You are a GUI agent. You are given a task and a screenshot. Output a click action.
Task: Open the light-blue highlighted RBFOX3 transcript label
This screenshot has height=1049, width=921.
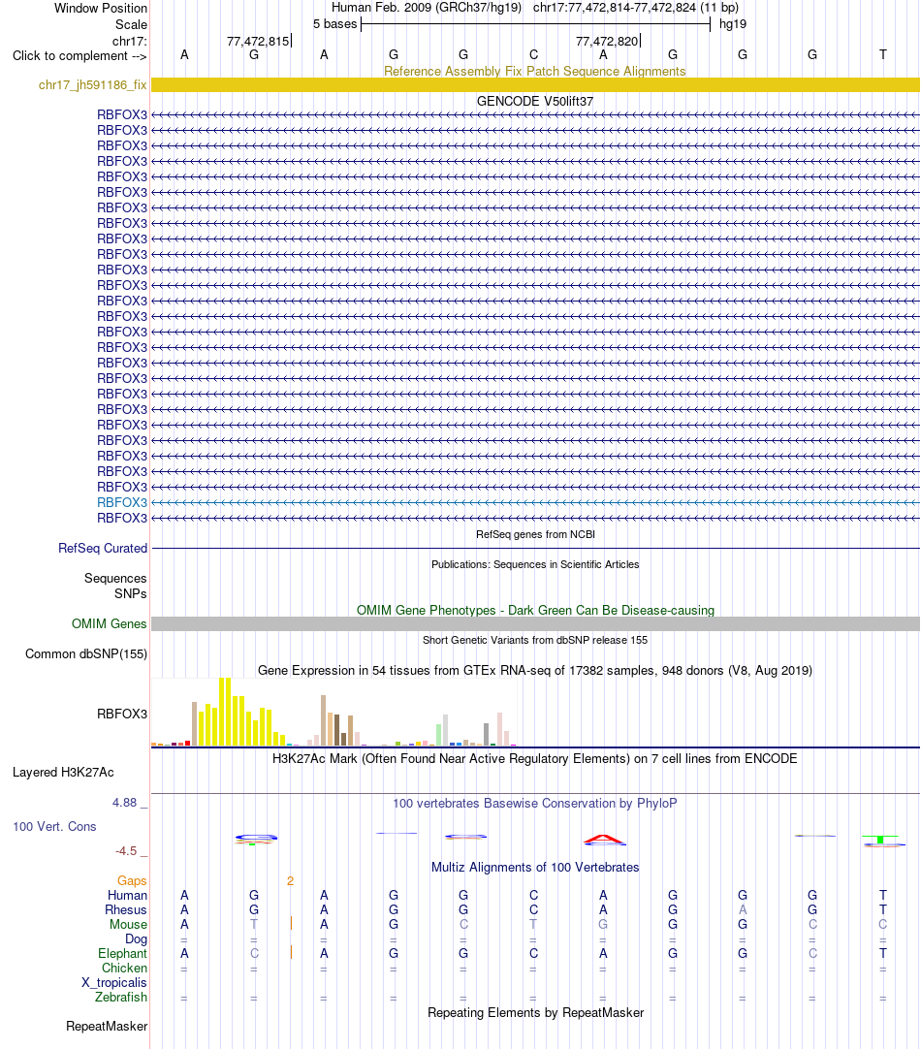pyautogui.click(x=122, y=502)
